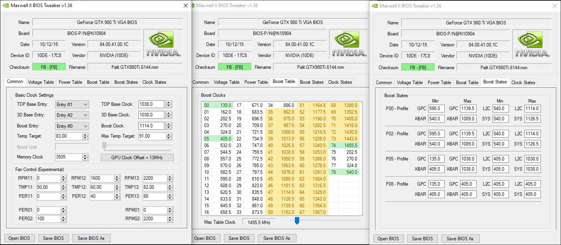Click the RPM12 spinner arrows
This screenshot has height=245, width=561.
(x=117, y=178)
